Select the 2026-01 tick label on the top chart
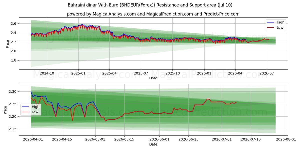The height and width of the screenshot is (150, 300). 204,73
